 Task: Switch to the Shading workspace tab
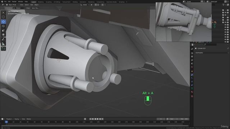(x=75, y=2)
